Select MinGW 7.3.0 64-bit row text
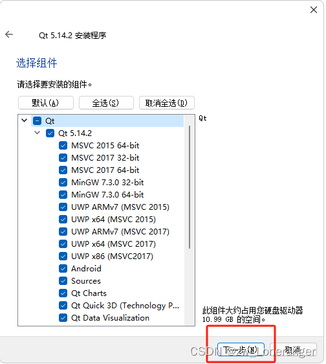326x364 pixels. pos(107,195)
